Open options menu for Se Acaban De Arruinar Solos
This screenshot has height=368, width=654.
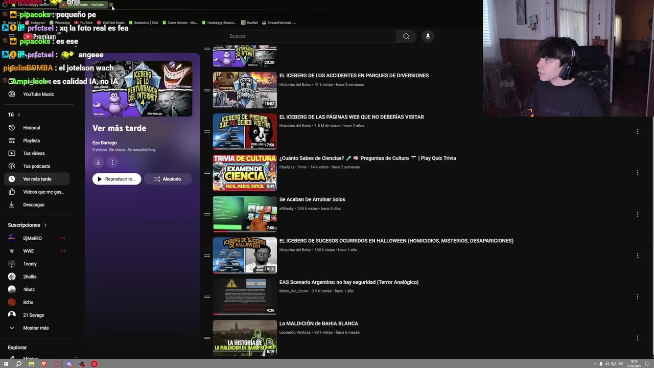638,214
